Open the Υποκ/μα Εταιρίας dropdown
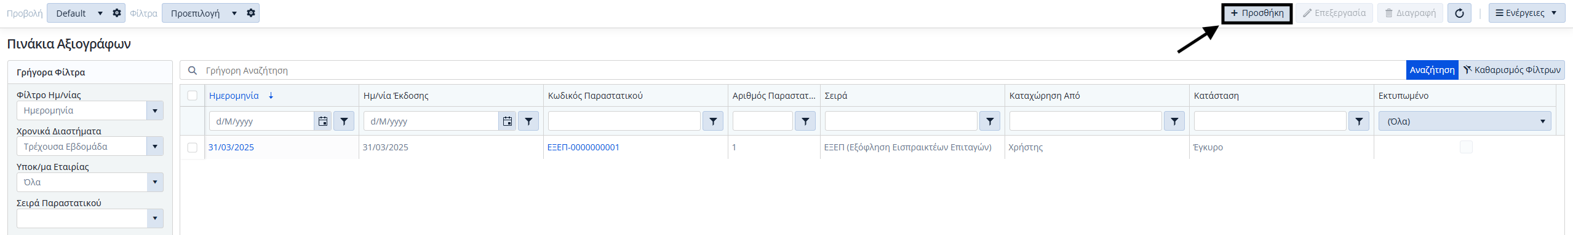This screenshot has height=235, width=1573. 155,182
